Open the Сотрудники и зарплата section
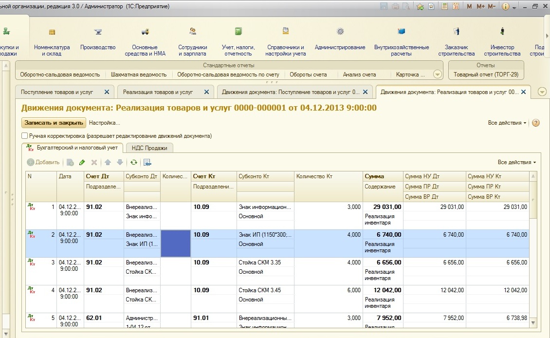 coord(192,50)
